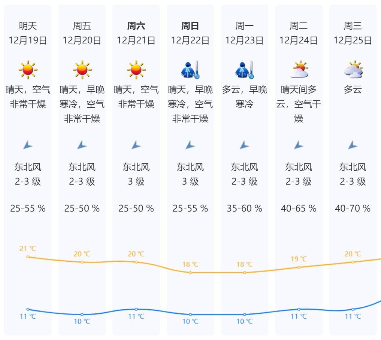Click the 11 ℃ low point for 周三
The height and width of the screenshot is (340, 381).
click(353, 309)
